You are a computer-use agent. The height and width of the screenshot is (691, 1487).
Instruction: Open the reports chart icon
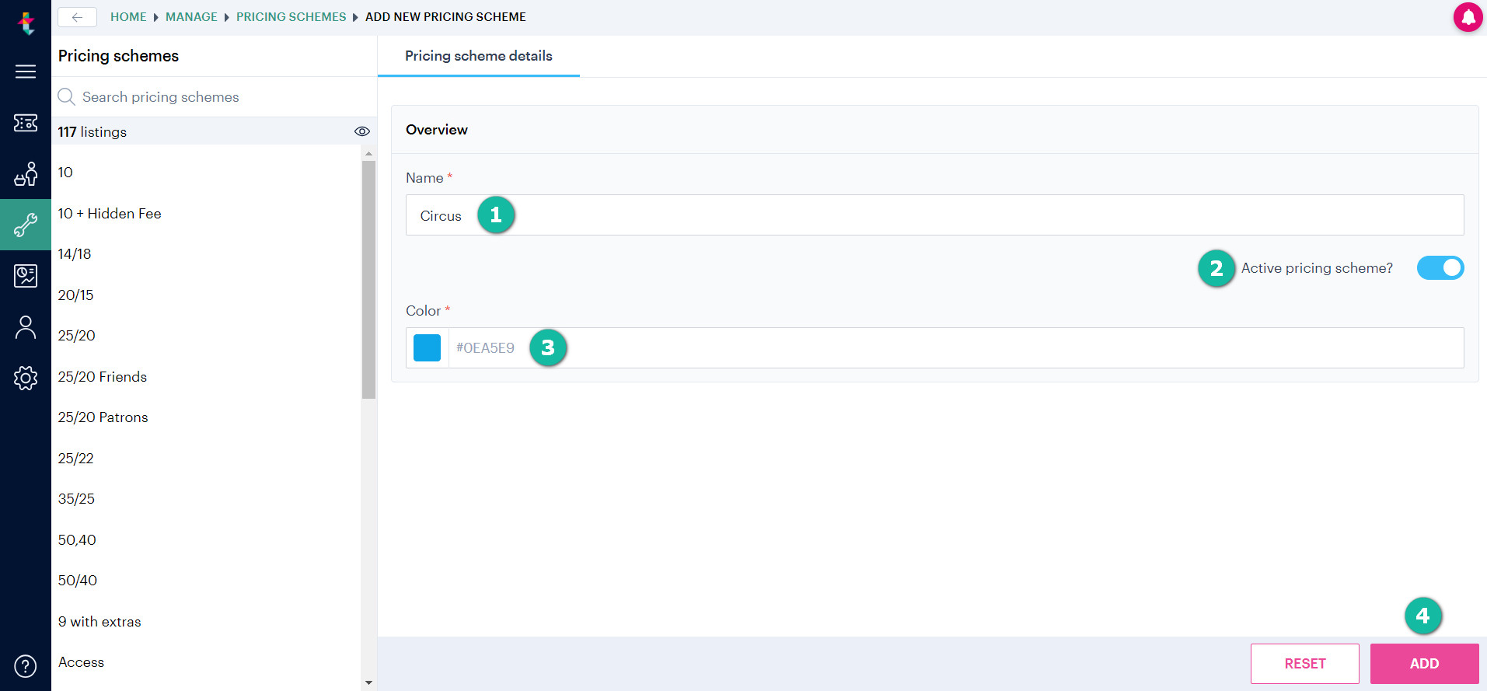click(26, 275)
